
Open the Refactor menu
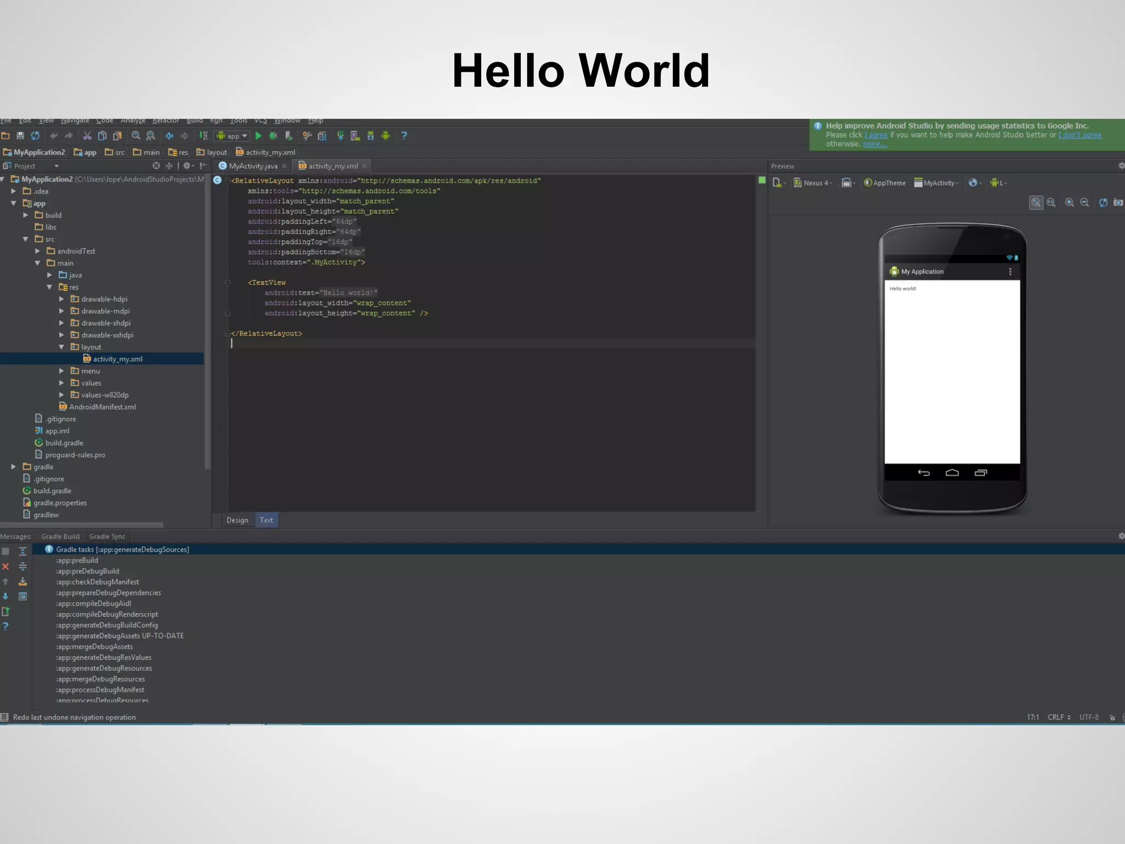pos(165,120)
